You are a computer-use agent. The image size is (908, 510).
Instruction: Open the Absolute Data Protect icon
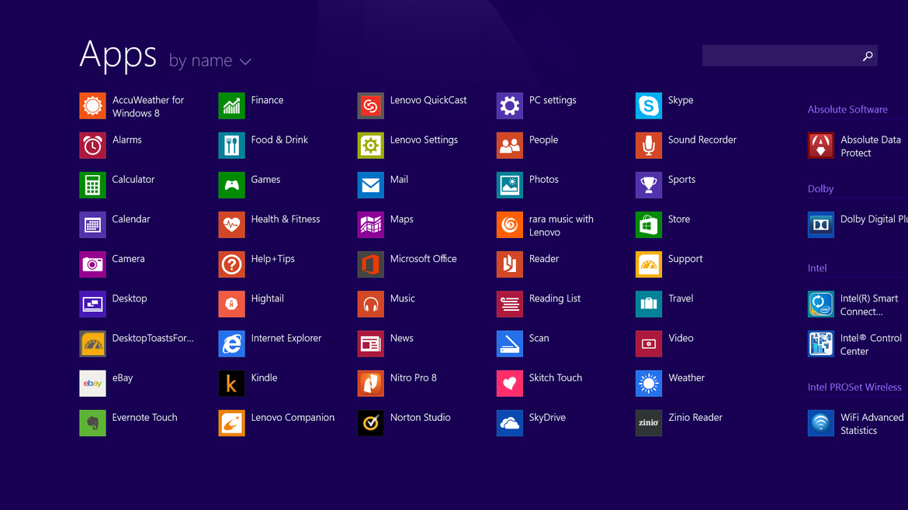click(821, 146)
